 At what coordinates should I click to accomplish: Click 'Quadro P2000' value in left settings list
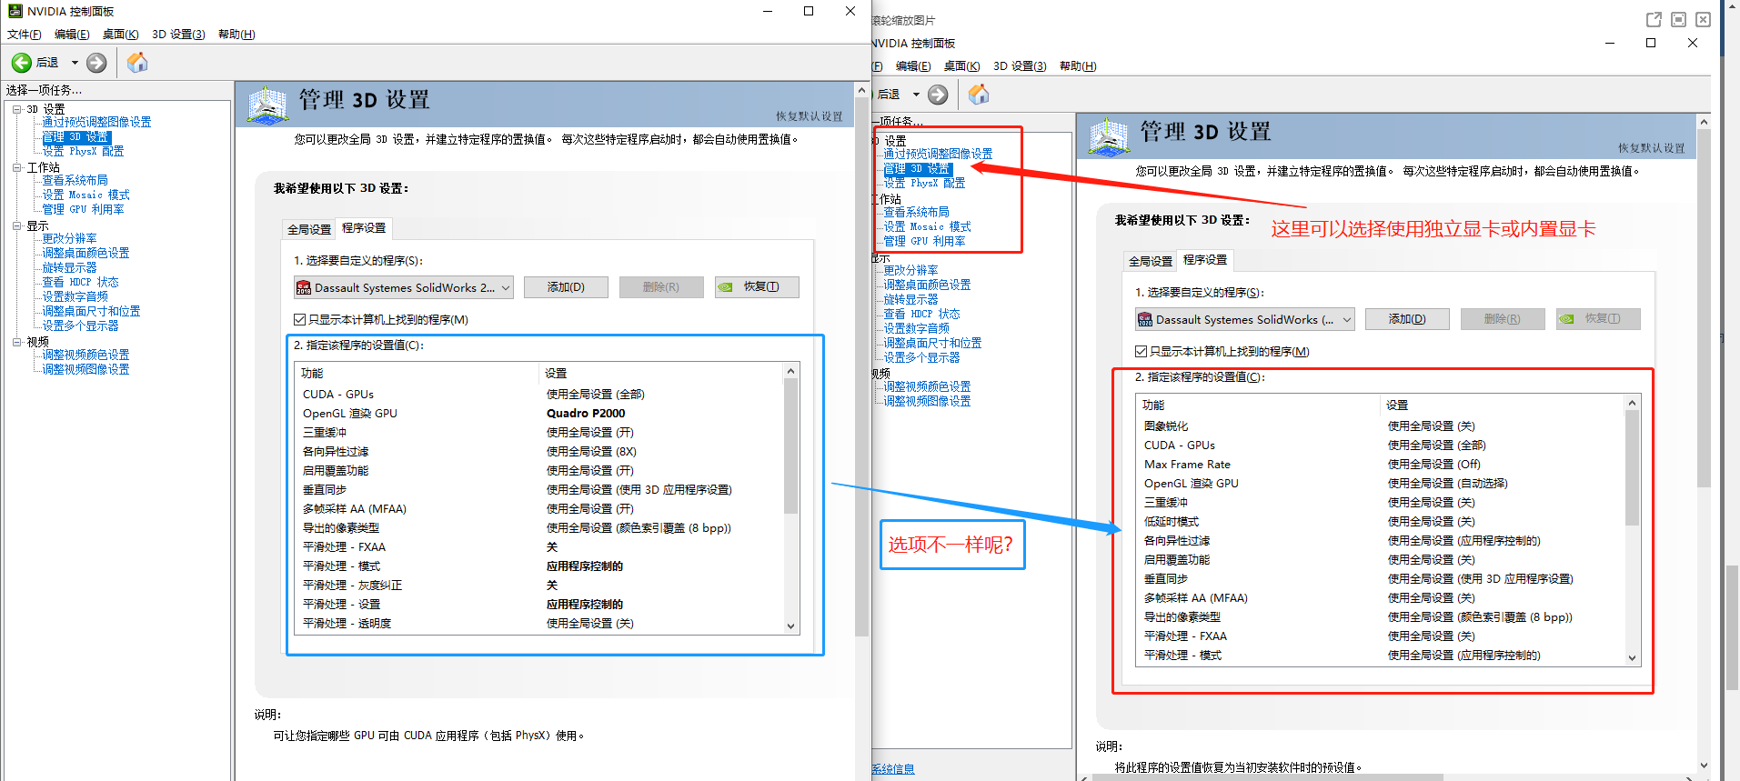(586, 413)
